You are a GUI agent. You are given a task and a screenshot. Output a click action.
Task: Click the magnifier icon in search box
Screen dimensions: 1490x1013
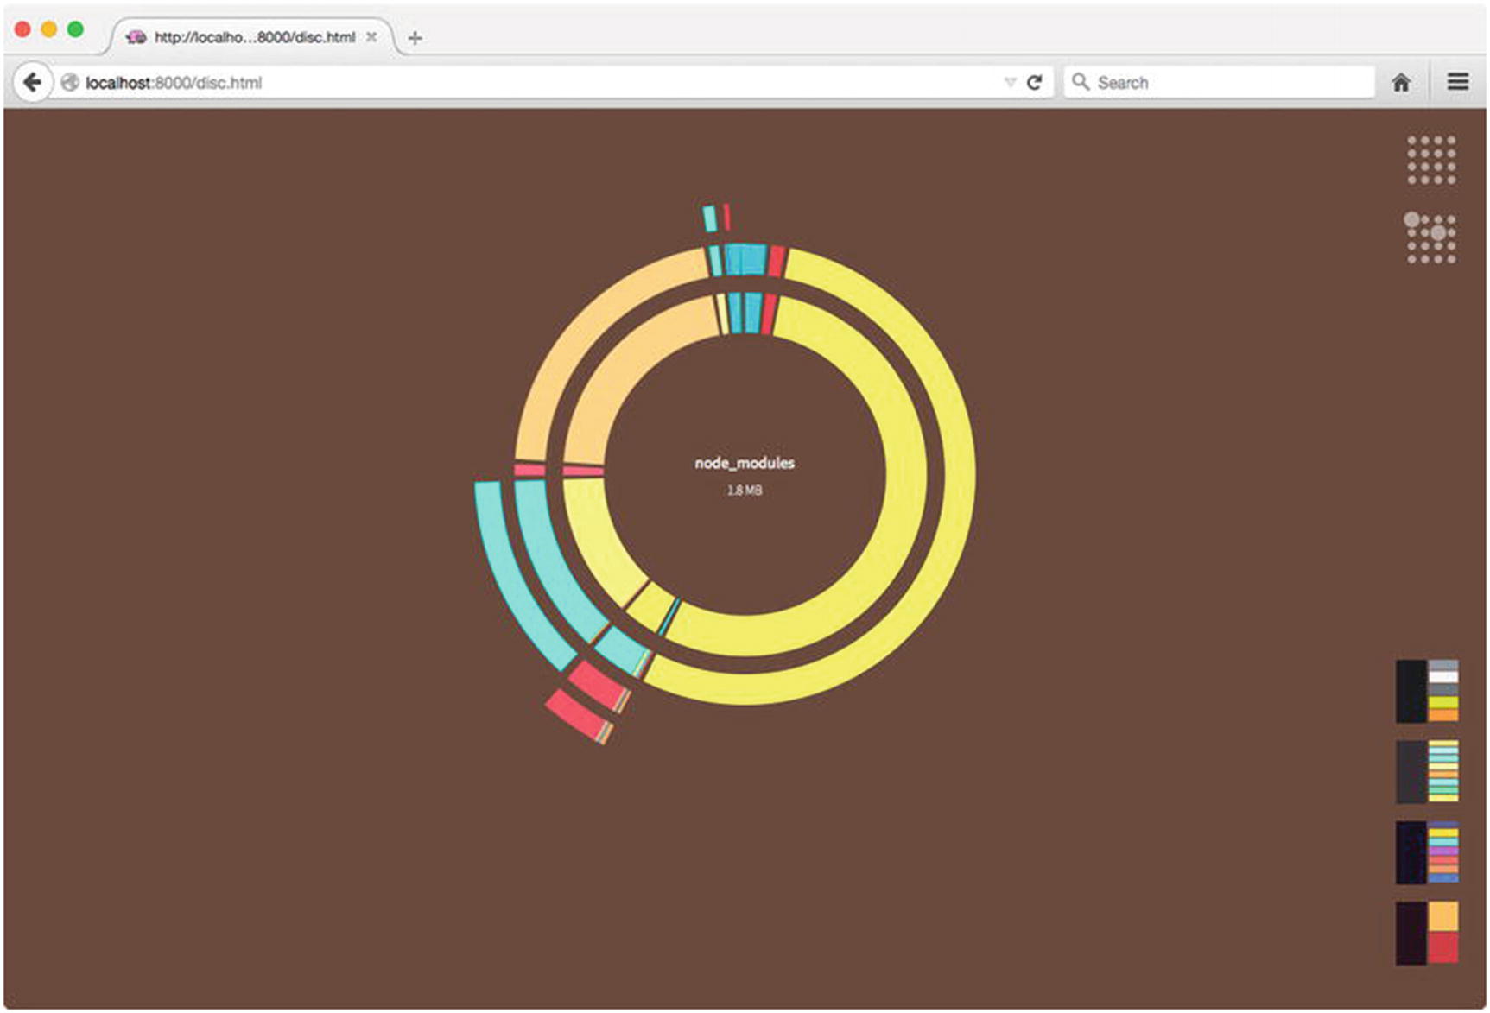click(1080, 82)
